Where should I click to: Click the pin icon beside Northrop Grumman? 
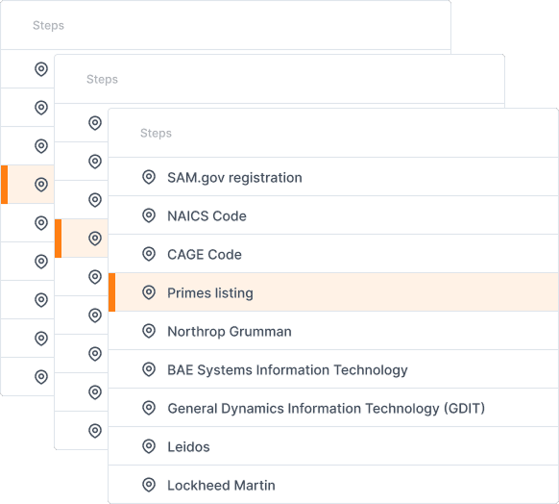click(x=149, y=331)
